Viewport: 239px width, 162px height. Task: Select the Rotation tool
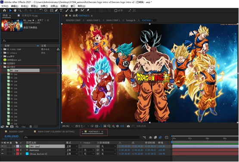tap(41, 10)
